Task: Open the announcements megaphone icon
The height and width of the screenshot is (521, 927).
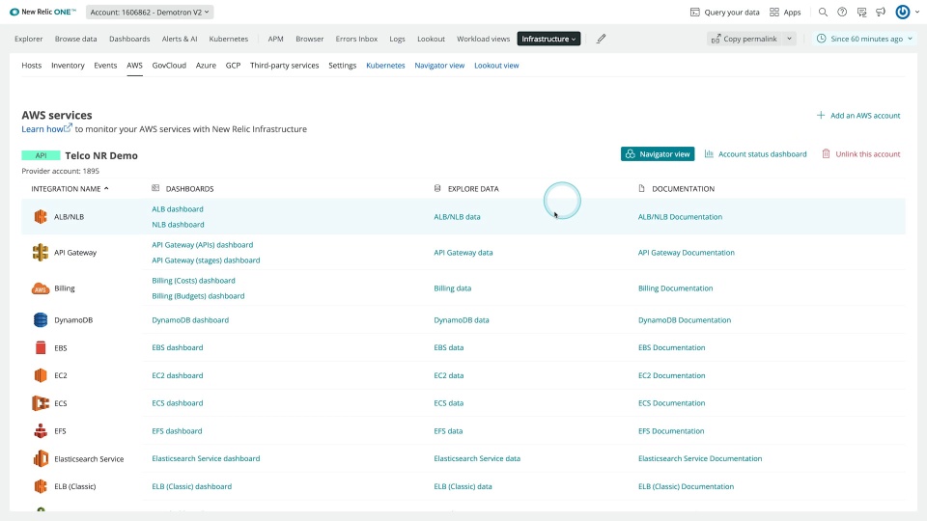Action: (x=881, y=12)
